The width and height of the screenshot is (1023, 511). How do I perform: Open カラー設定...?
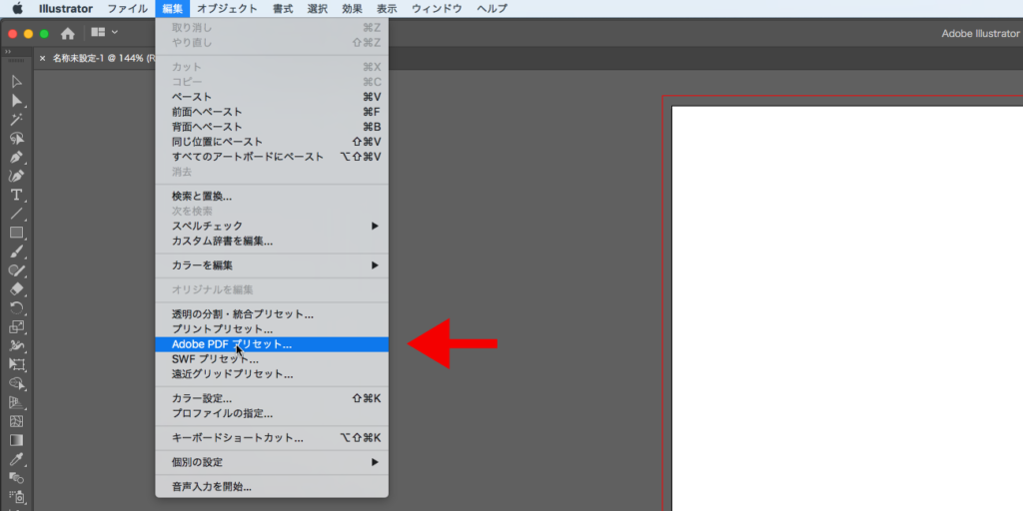[x=272, y=398]
